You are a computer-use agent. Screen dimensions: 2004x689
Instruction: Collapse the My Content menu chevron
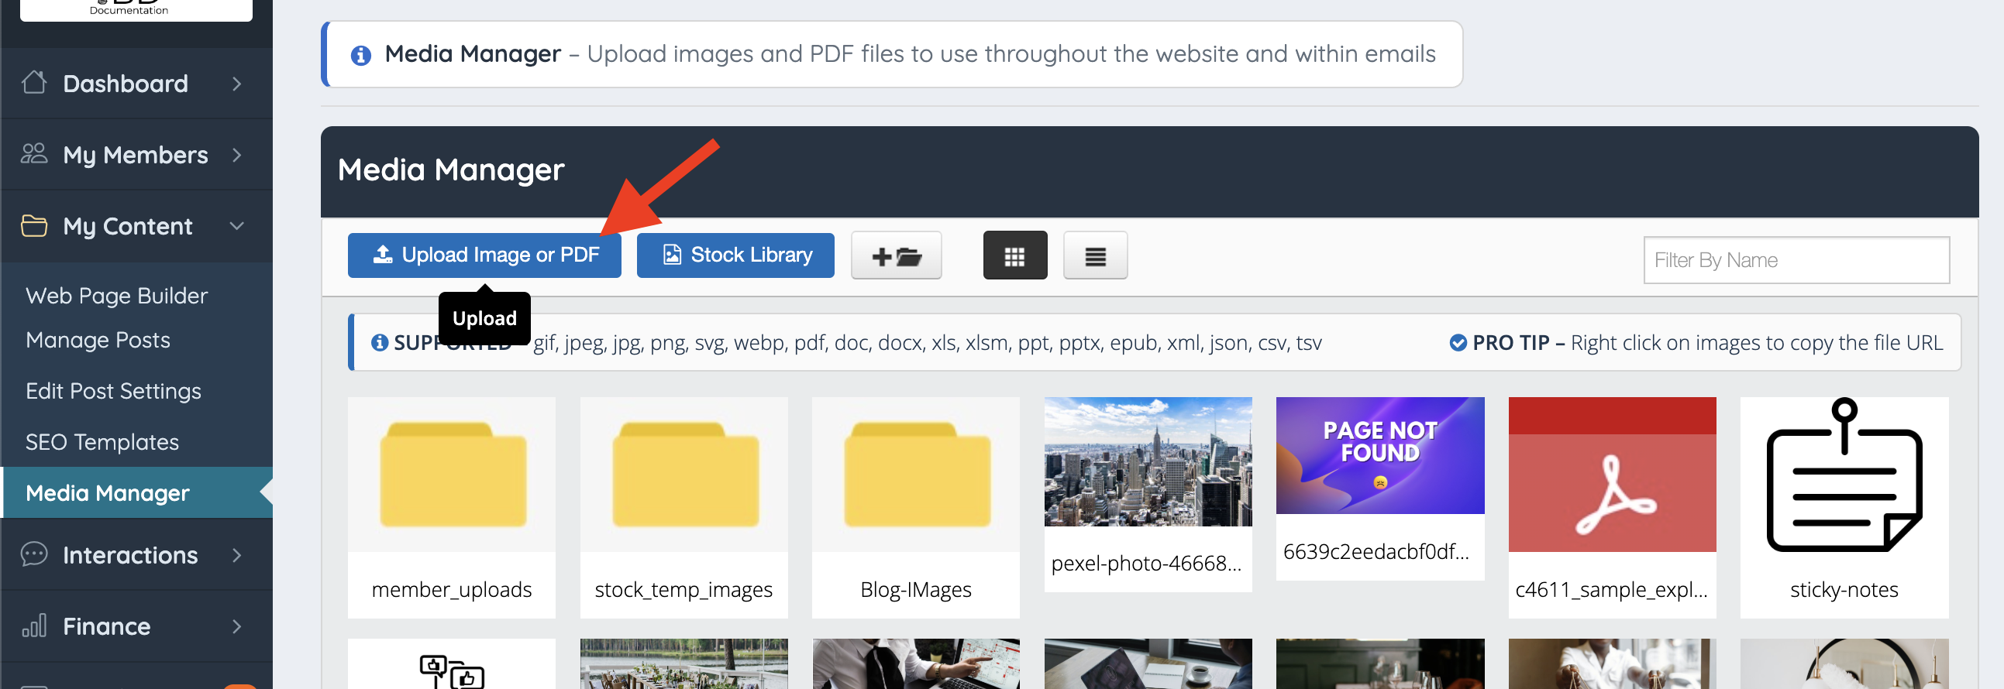pos(236,226)
